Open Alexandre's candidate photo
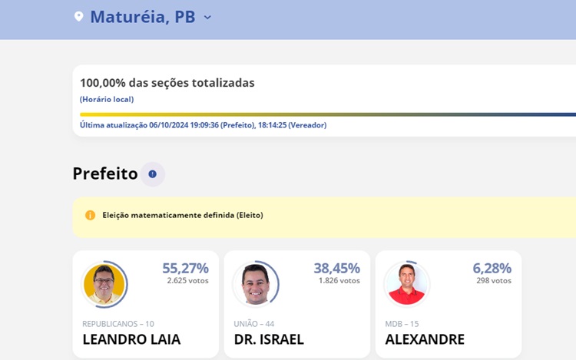The height and width of the screenshot is (360, 576). [406, 284]
